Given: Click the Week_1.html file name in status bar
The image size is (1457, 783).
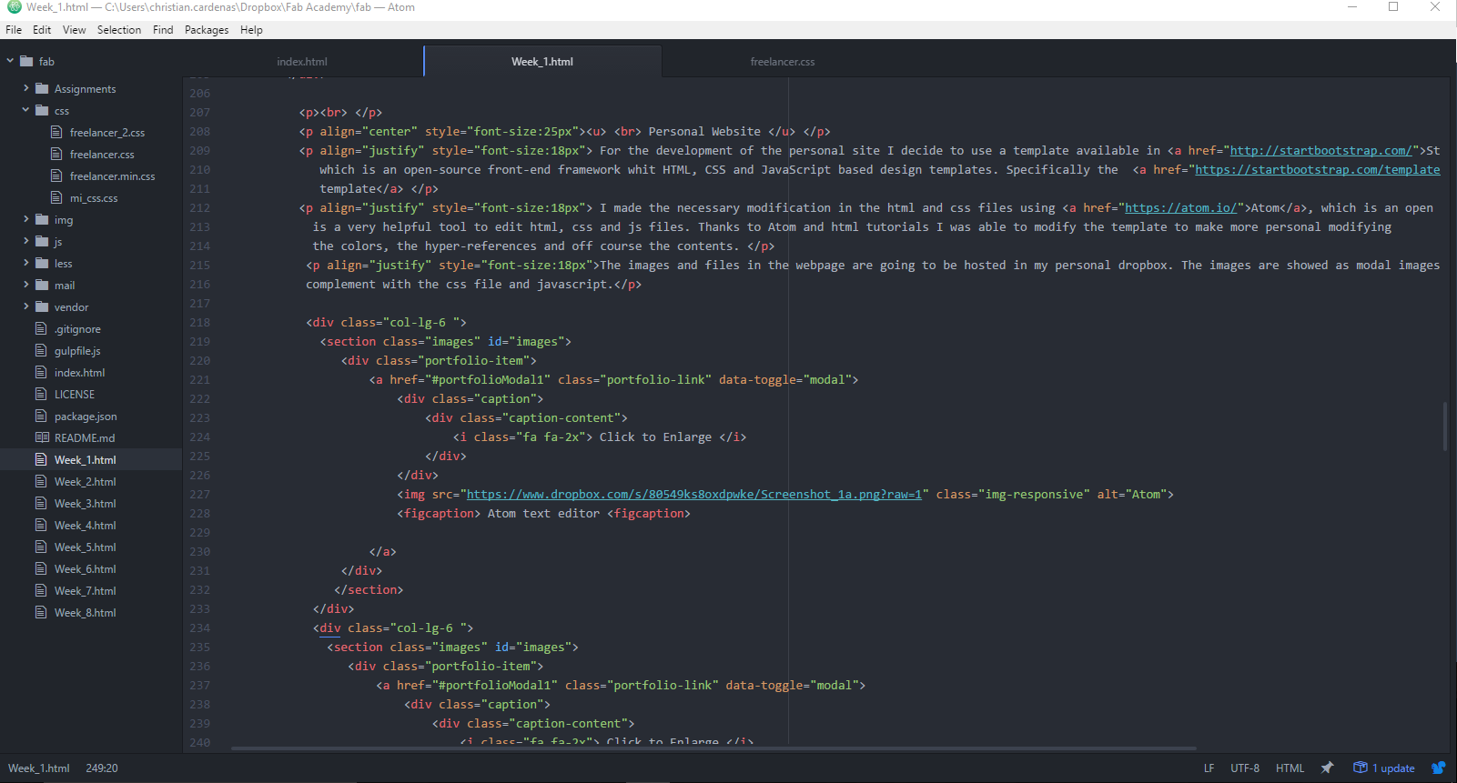Looking at the screenshot, I should click(39, 768).
